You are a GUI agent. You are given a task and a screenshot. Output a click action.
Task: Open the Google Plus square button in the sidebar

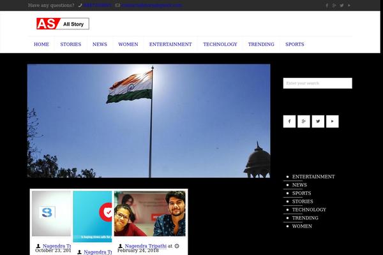[x=304, y=121]
